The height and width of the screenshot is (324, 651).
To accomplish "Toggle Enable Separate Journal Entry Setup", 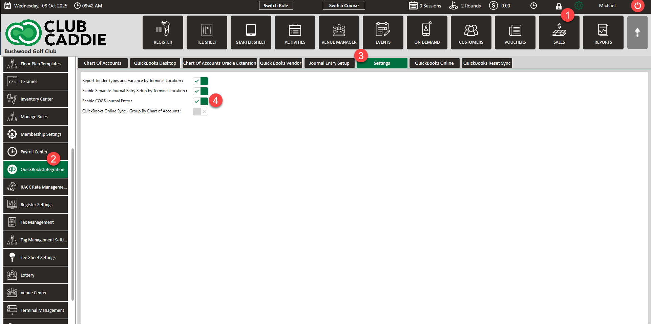I will pos(201,91).
